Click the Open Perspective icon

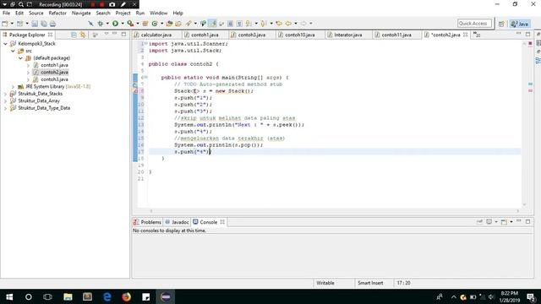point(501,24)
